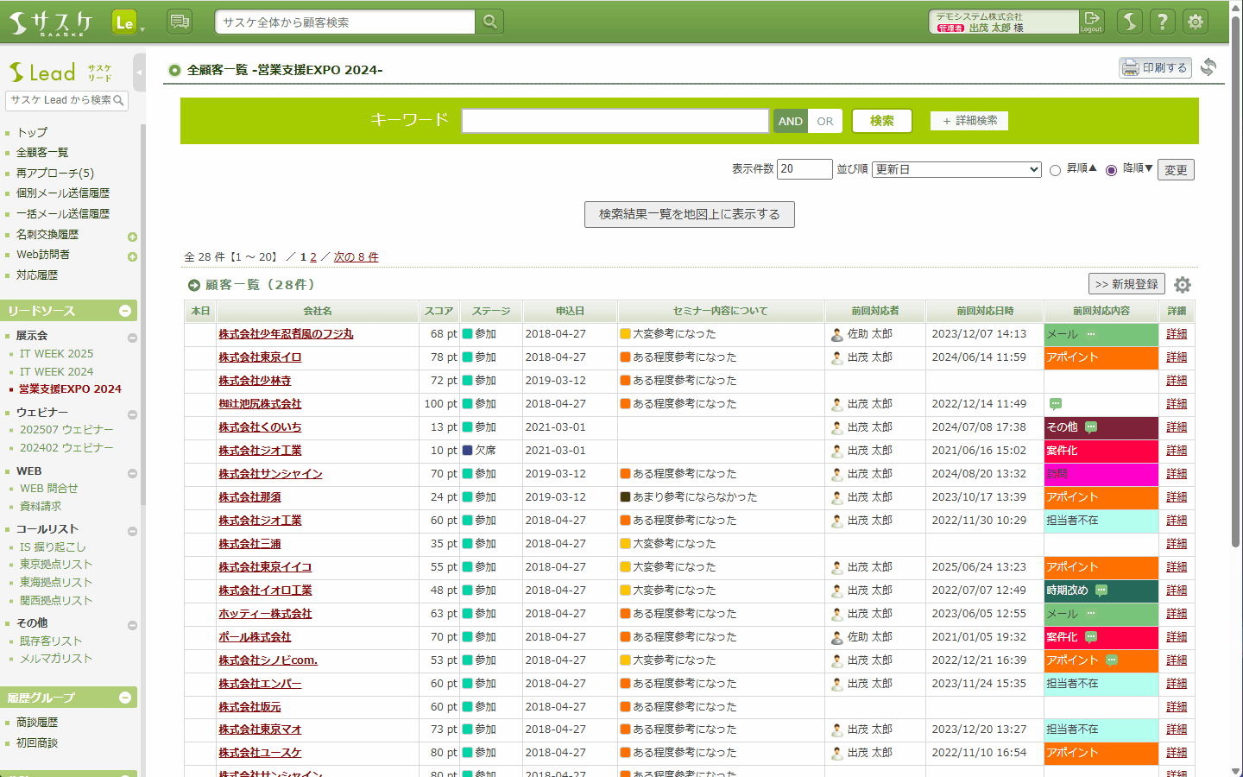
Task: Select IT WEEK 2025 lead source
Action: 56,354
